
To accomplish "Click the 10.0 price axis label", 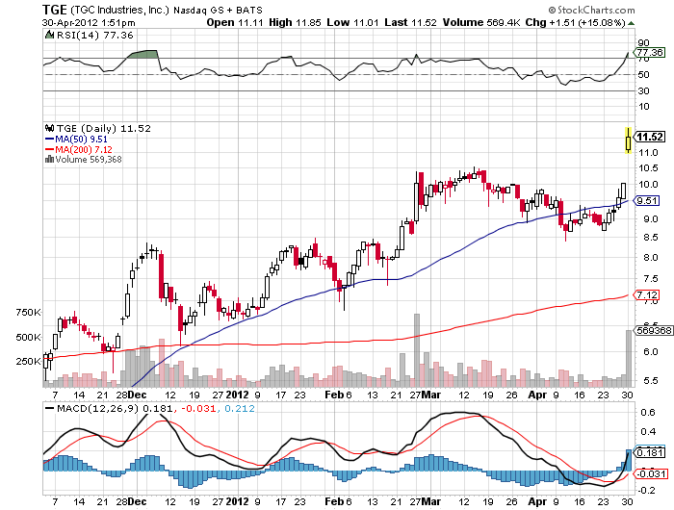I will tap(648, 185).
